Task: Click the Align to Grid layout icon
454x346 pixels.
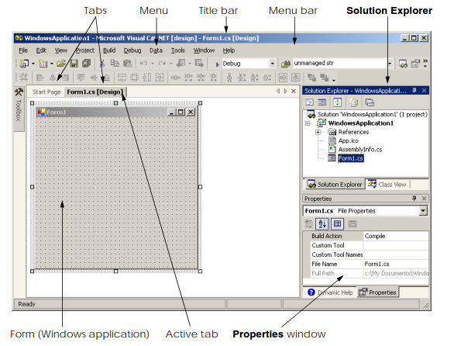Action: (x=24, y=78)
